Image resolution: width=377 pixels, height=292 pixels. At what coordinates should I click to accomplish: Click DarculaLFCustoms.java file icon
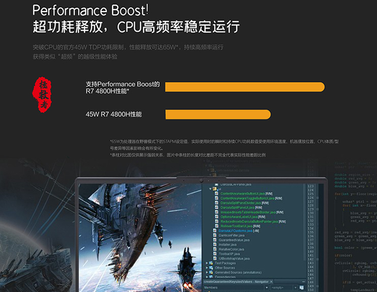pyautogui.click(x=215, y=231)
